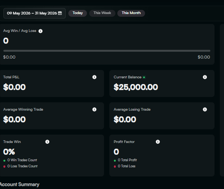The height and width of the screenshot is (189, 224).
Task: Open the date range picker field
Action: tap(35, 13)
